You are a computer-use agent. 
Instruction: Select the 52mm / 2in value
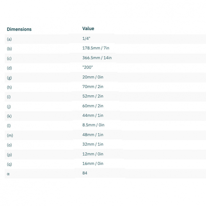coord(93,96)
